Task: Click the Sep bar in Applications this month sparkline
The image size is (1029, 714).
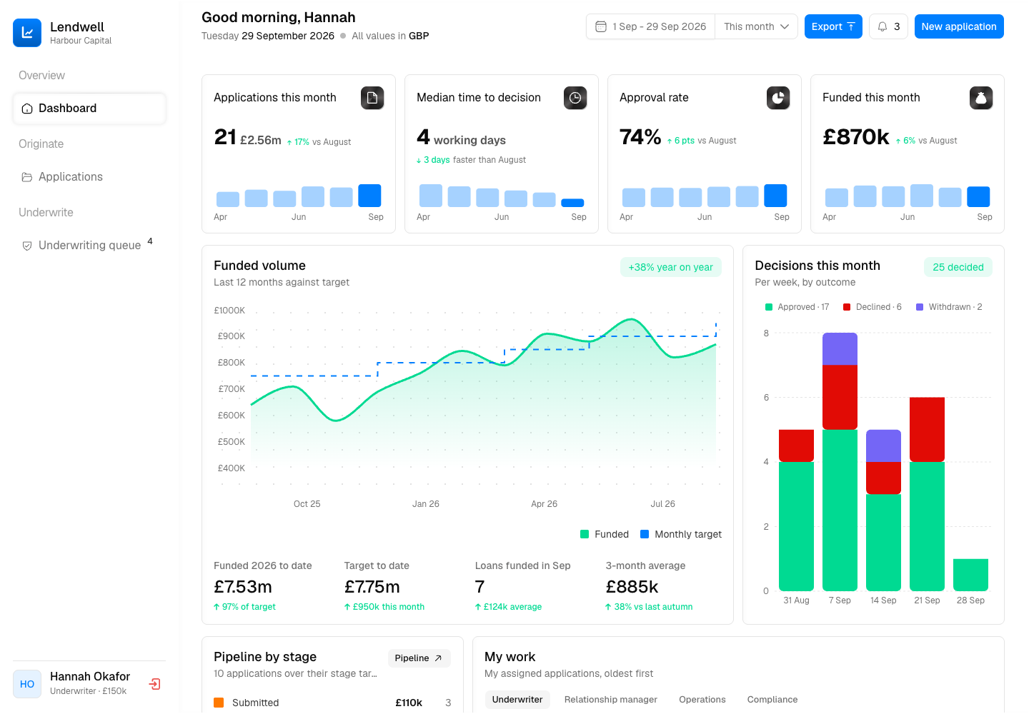Action: (369, 196)
